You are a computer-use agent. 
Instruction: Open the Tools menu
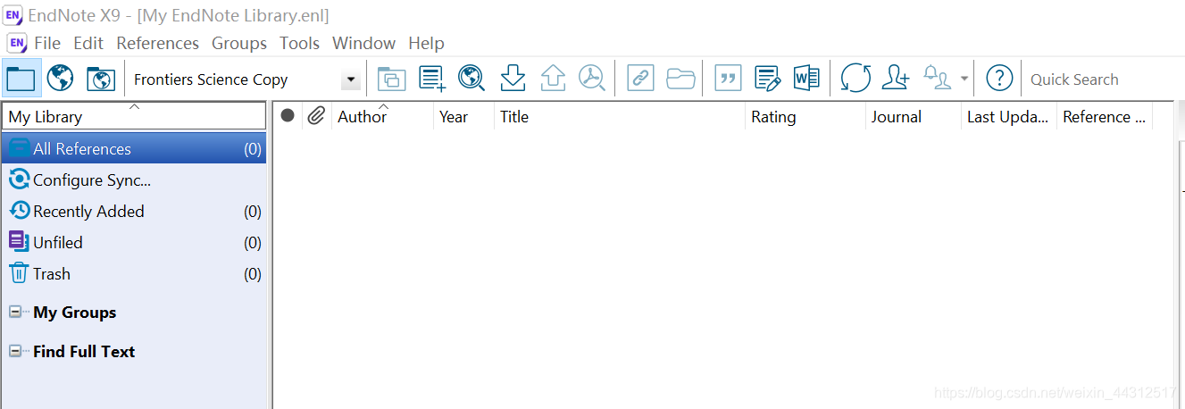pos(299,43)
